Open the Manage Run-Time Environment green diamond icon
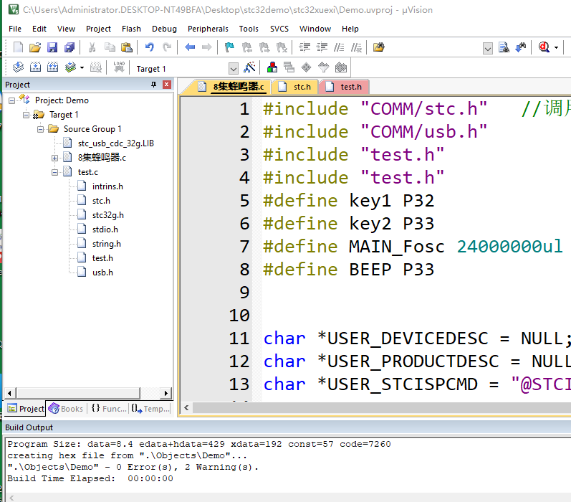Viewport: 571px width, 502px height. tap(306, 67)
